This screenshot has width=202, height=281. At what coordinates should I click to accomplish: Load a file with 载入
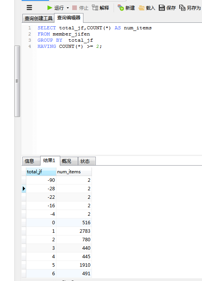[x=147, y=8]
